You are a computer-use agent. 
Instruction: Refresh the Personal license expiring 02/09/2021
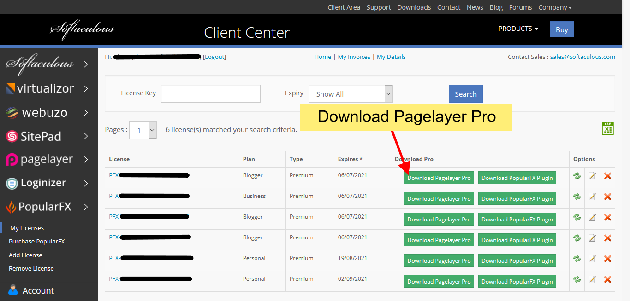577,279
